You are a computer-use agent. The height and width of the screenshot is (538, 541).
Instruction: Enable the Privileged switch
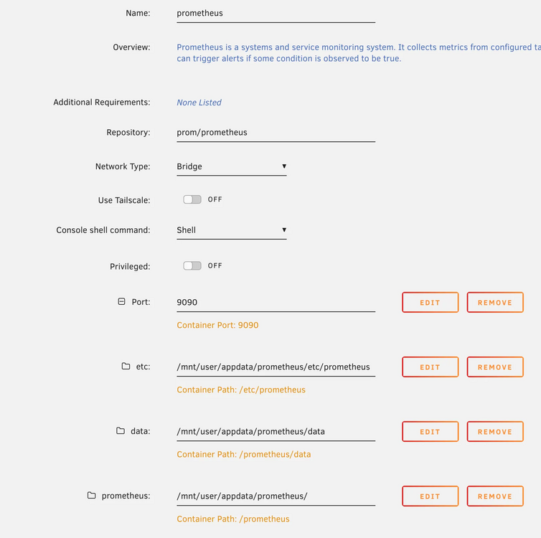click(192, 265)
